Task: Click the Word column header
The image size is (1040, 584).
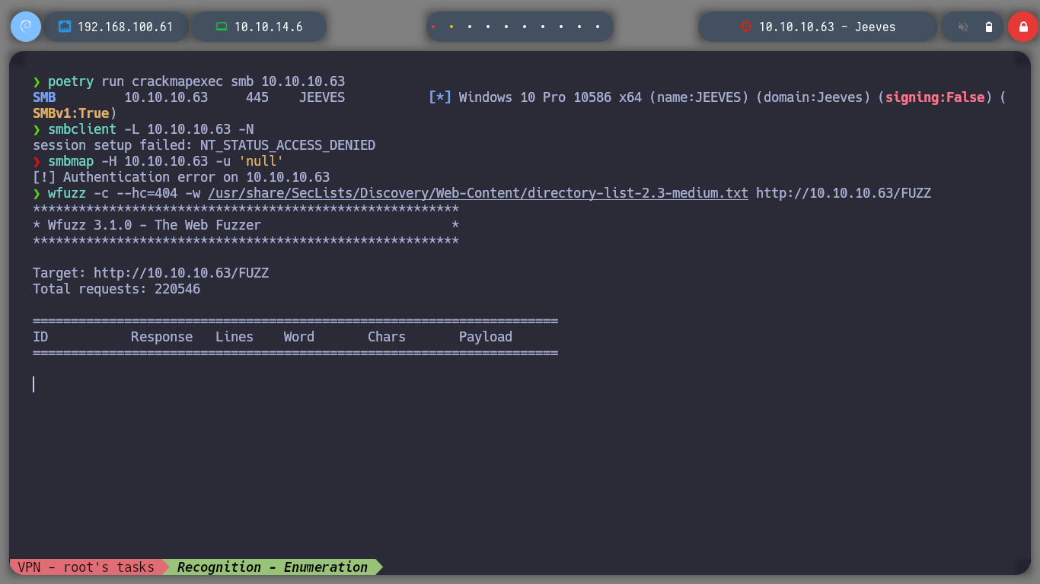Action: pos(299,337)
